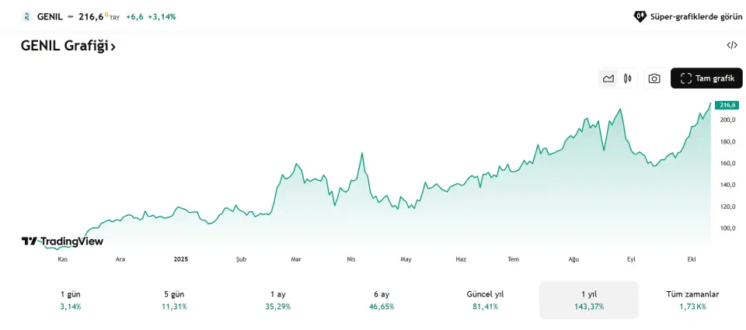The image size is (746, 330).
Task: Click the TradingView logo on the chart
Action: (x=62, y=241)
